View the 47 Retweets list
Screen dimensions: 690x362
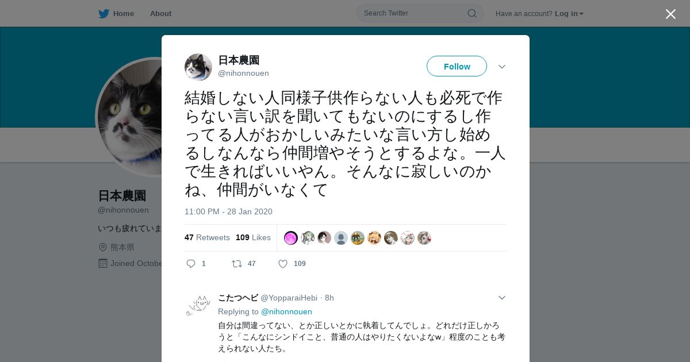point(207,237)
